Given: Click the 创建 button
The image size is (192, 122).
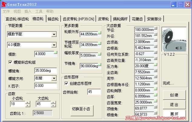Looking at the screenshot, I should click(x=174, y=95).
